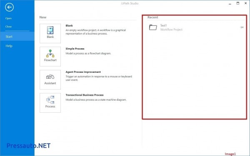Open the Test1 folder icon in Recent
The height and width of the screenshot is (156, 250).
pos(153,27)
